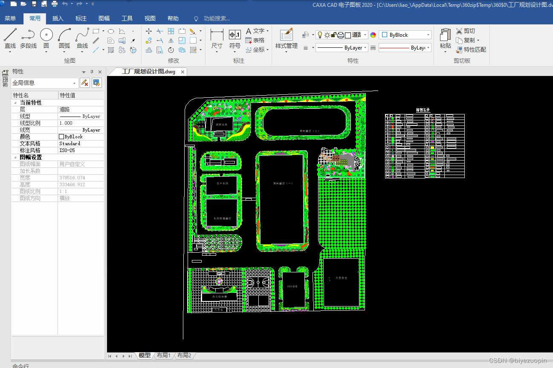The image size is (553, 368).
Task: Save the drawing from quick access toolbar
Action: pyautogui.click(x=34, y=4)
